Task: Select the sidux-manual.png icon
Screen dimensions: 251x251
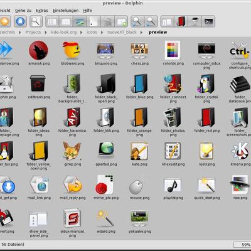Action: 72,218
